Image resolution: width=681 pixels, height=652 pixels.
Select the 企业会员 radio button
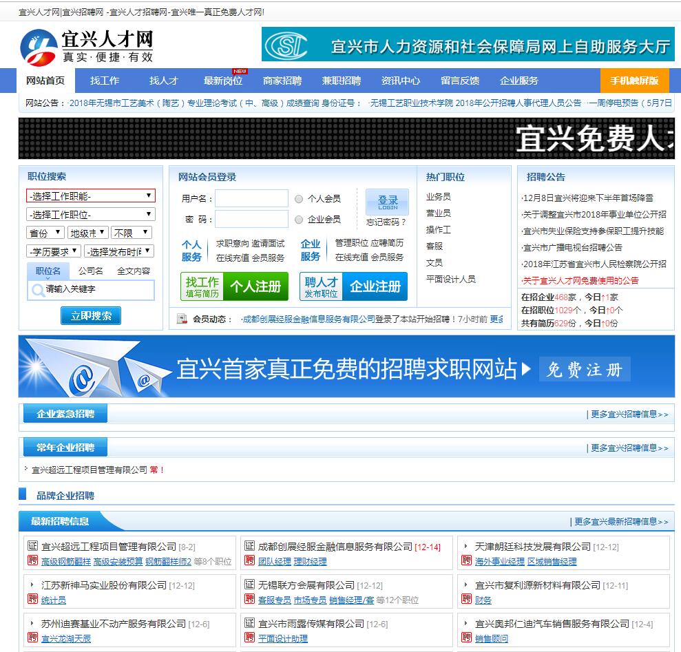coord(299,220)
